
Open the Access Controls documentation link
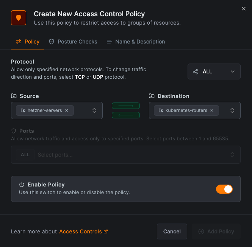tap(80, 231)
